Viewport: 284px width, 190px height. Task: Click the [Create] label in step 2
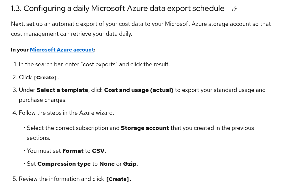pyautogui.click(x=45, y=78)
